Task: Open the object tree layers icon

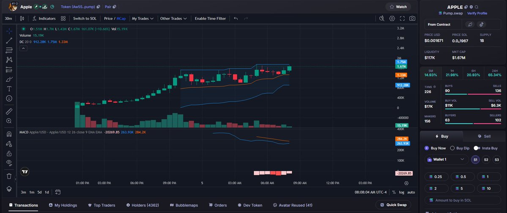Action: [x=9, y=189]
